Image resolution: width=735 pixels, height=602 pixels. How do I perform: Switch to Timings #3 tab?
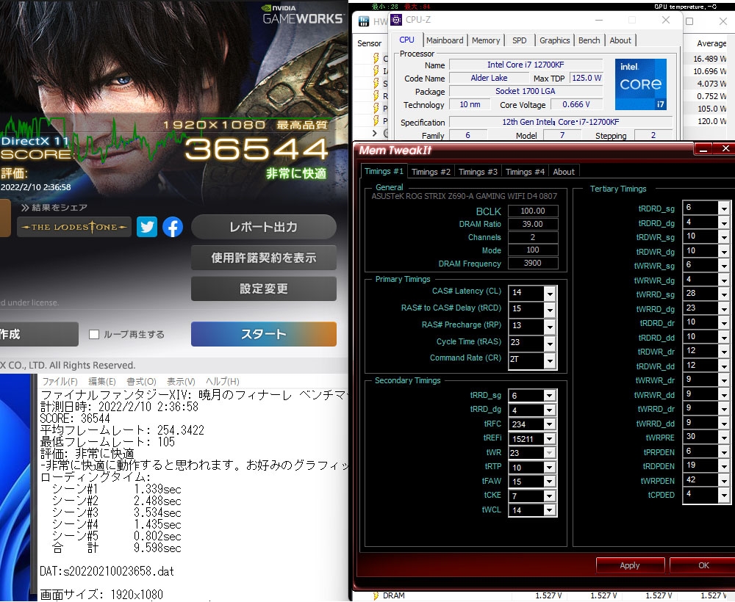click(478, 172)
